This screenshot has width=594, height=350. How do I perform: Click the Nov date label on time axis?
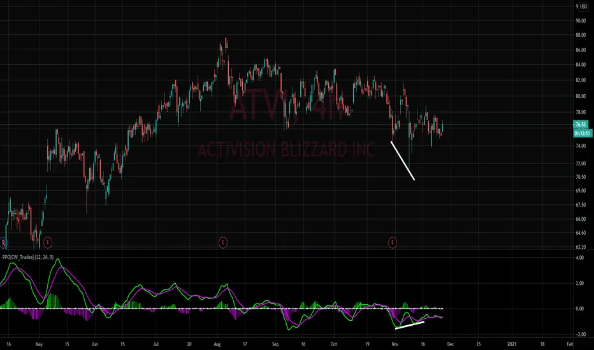(x=395, y=344)
